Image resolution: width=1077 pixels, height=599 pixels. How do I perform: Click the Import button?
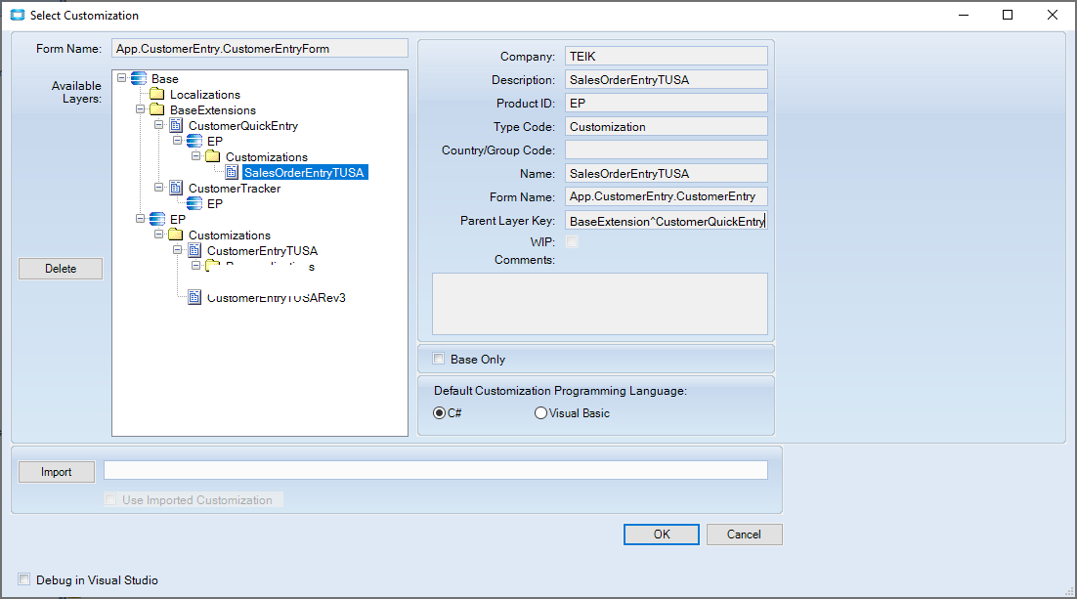(x=57, y=472)
